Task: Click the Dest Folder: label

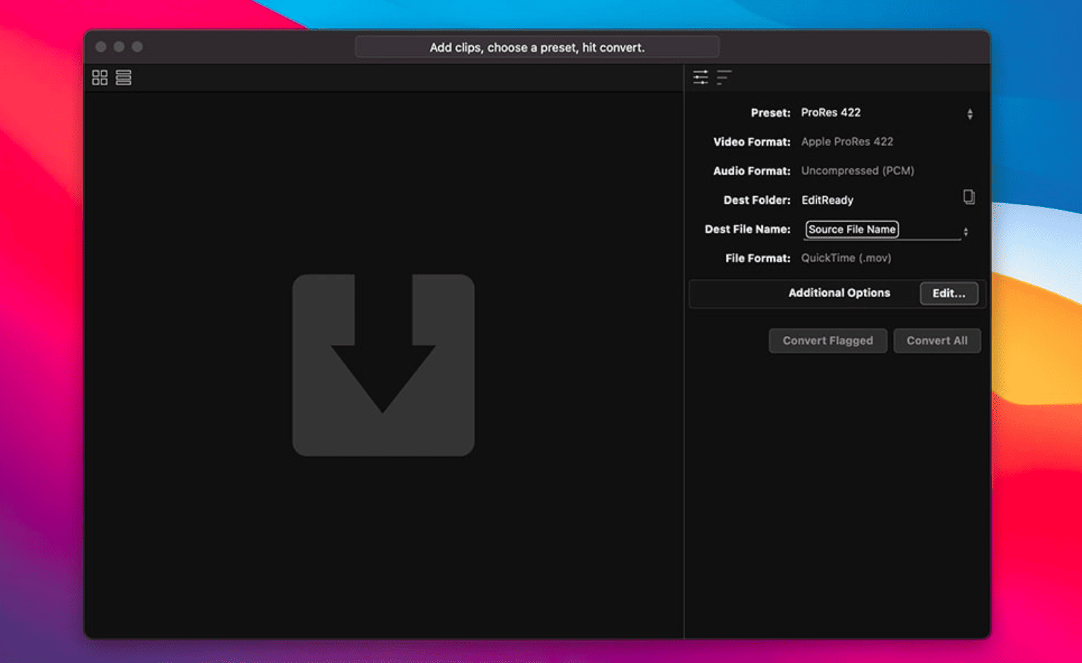Action: pos(757,200)
